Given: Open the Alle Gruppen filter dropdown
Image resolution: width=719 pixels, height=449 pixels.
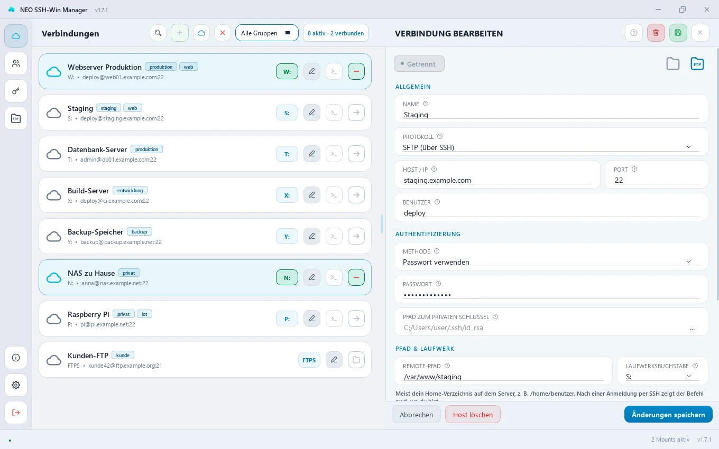Looking at the screenshot, I should coord(267,33).
